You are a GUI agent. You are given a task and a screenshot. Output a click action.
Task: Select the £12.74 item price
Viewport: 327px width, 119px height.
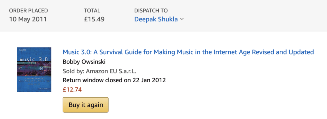tap(72, 90)
